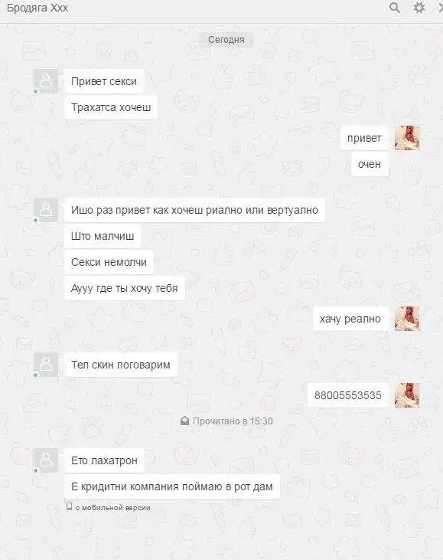Screen dimensions: 443x560
Task: Select the "очен" reply bubble
Action: point(370,164)
